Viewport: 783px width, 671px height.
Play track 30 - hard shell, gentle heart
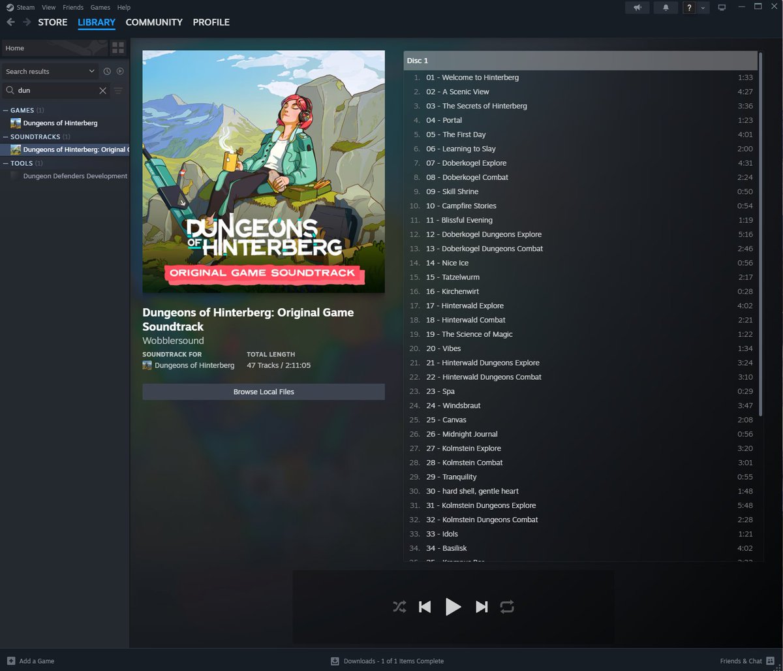tap(580, 491)
